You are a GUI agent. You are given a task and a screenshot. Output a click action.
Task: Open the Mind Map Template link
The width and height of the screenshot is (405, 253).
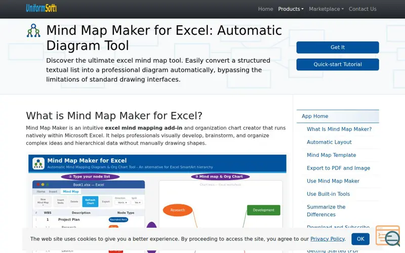(x=332, y=155)
